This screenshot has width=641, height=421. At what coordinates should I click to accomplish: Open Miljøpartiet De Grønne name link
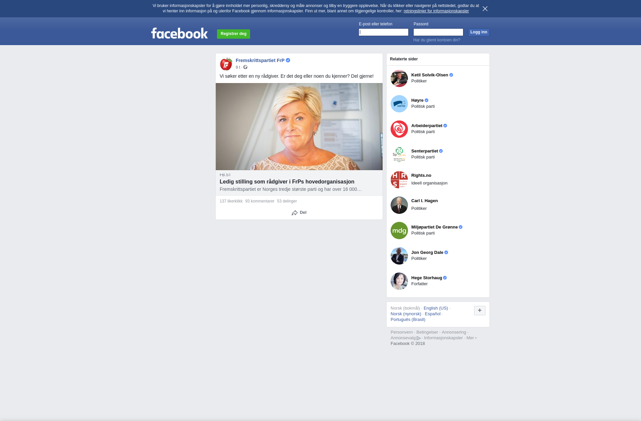[x=434, y=227]
